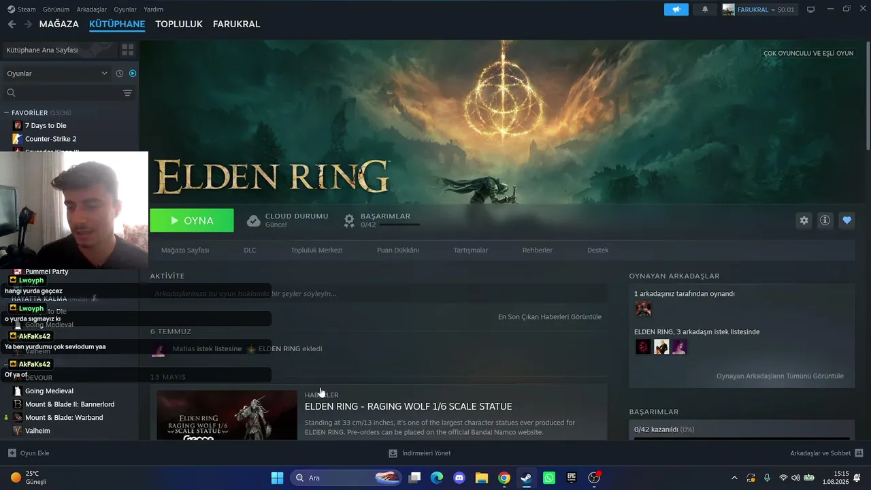Select the KÜTÜPHANE tab
Screen dimensions: 871x490
click(117, 24)
